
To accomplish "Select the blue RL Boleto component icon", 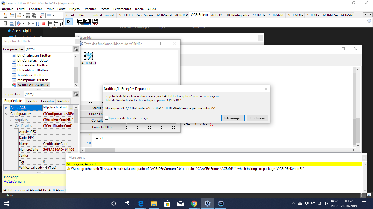I will click(x=88, y=22).
